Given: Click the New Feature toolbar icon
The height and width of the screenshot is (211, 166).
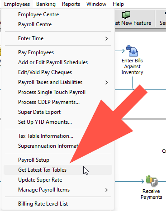Looking at the screenshot, I should 126,15.
